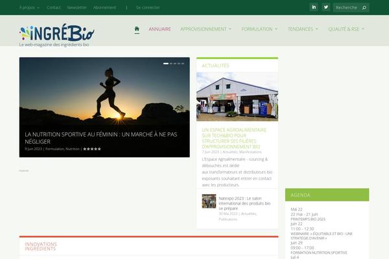
Task: Expand the À propos dropdown
Action: click(29, 7)
